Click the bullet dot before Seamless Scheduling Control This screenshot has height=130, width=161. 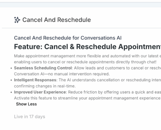pos(11,68)
